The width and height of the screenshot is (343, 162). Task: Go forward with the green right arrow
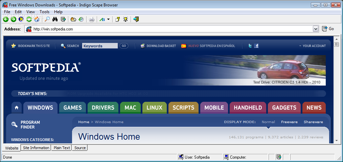(14, 20)
